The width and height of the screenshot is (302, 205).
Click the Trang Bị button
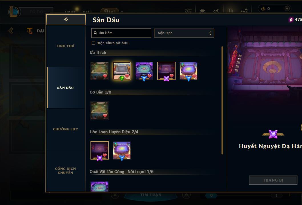(x=273, y=180)
